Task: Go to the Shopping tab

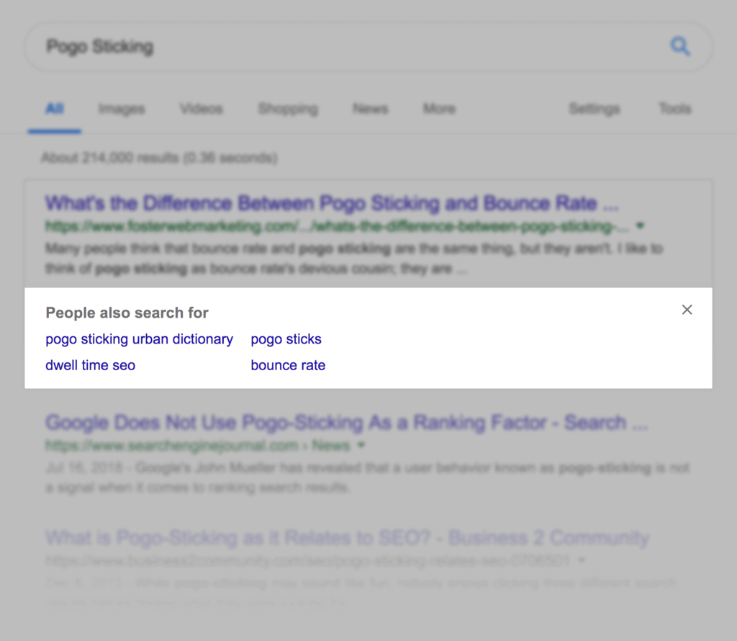Action: coord(287,109)
